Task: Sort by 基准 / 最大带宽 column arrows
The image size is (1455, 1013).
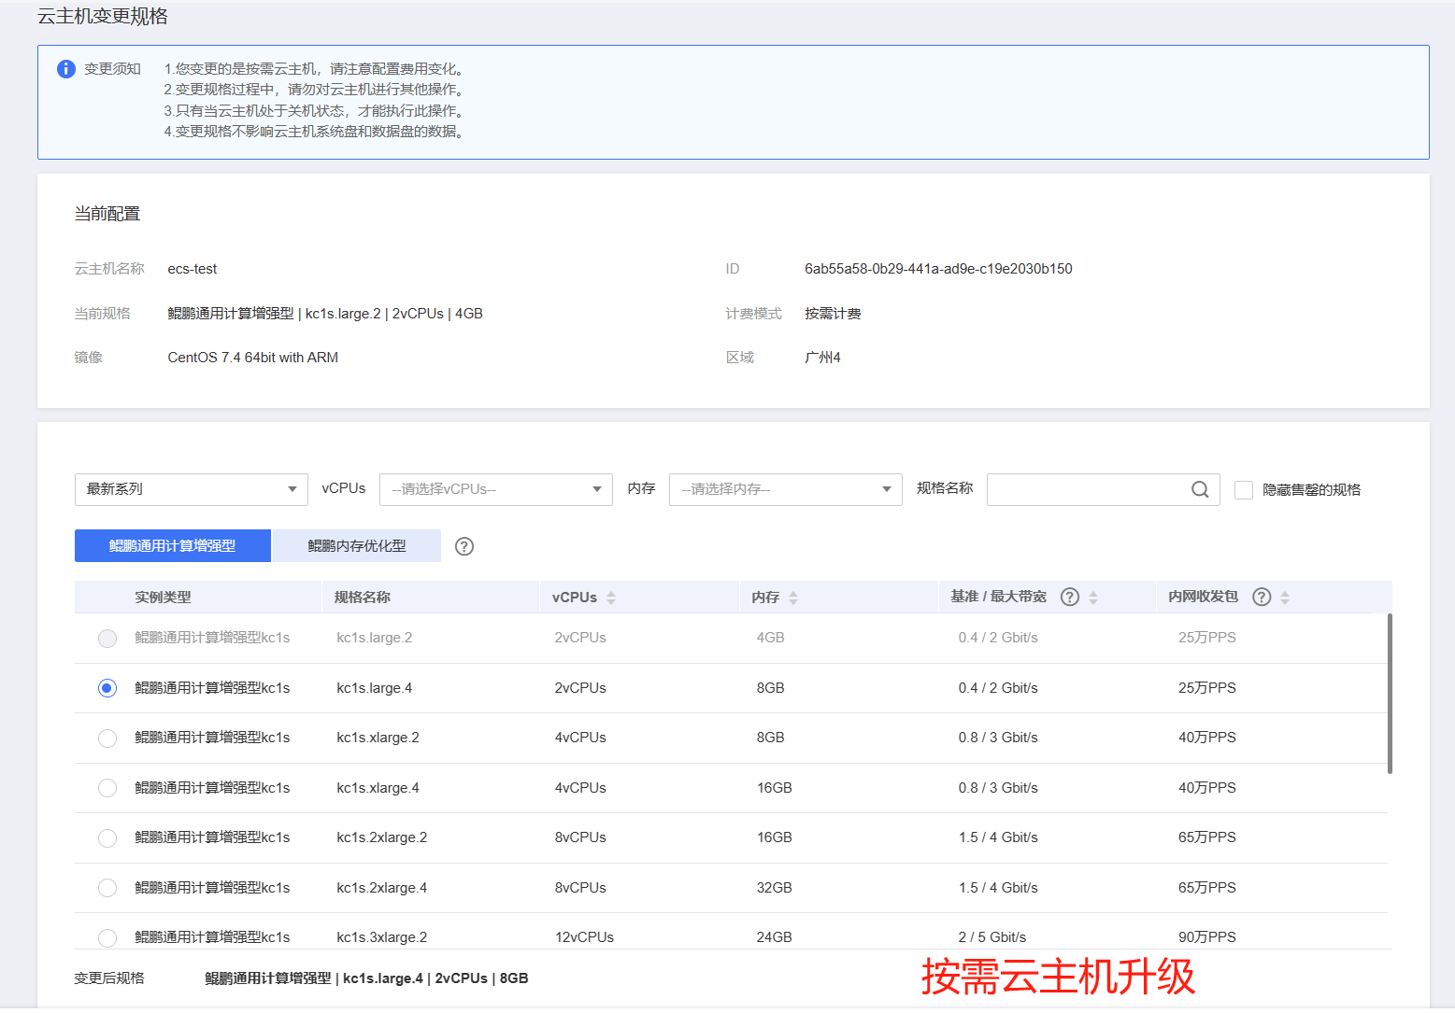Action: (x=1093, y=598)
